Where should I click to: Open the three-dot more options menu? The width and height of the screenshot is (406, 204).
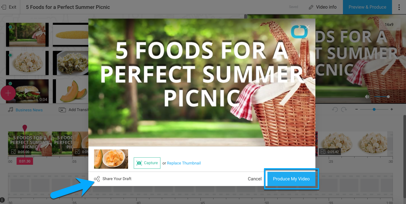(x=399, y=7)
